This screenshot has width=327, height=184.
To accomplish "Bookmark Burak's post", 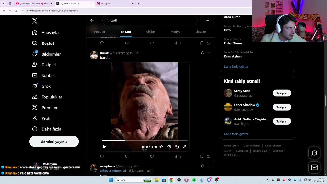I will click(x=202, y=156).
